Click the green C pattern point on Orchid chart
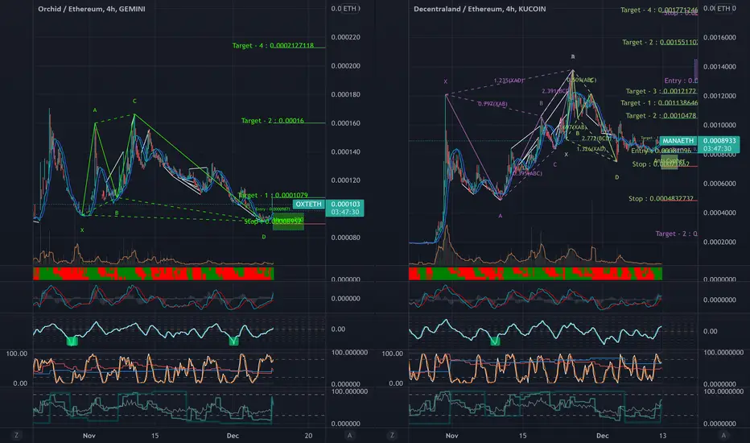Image resolution: width=750 pixels, height=443 pixels. point(134,101)
